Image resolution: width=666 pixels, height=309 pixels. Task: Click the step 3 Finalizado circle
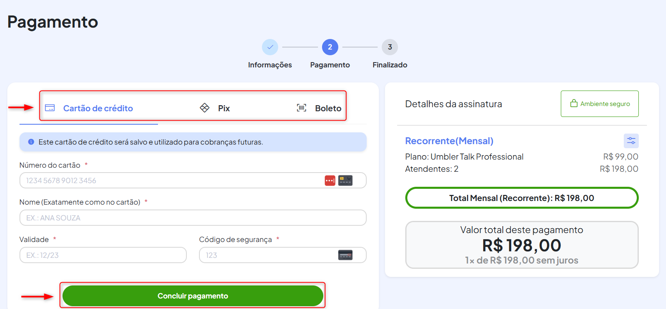click(x=389, y=47)
